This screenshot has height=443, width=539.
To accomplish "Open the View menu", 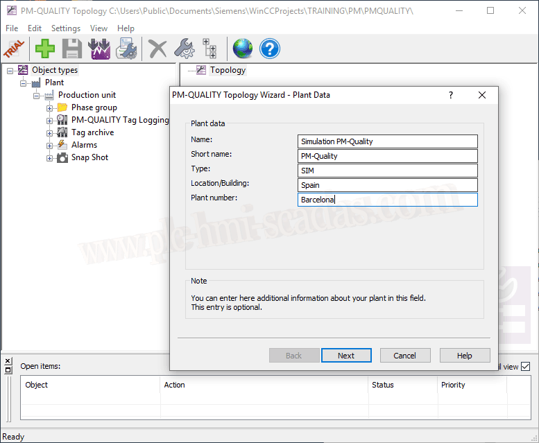I will coord(99,28).
